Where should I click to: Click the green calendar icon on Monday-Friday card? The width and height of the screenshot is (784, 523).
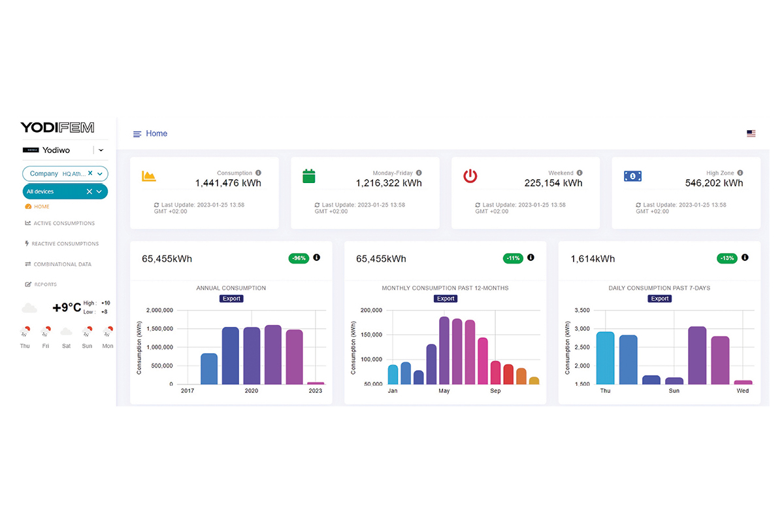pyautogui.click(x=309, y=176)
